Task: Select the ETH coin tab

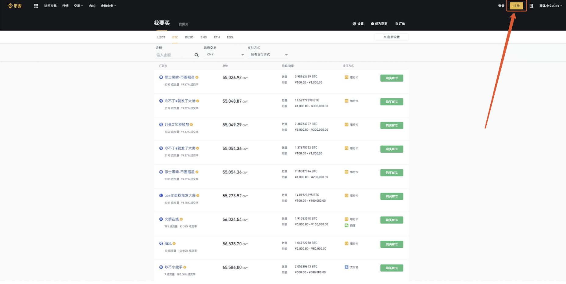Action: click(217, 37)
